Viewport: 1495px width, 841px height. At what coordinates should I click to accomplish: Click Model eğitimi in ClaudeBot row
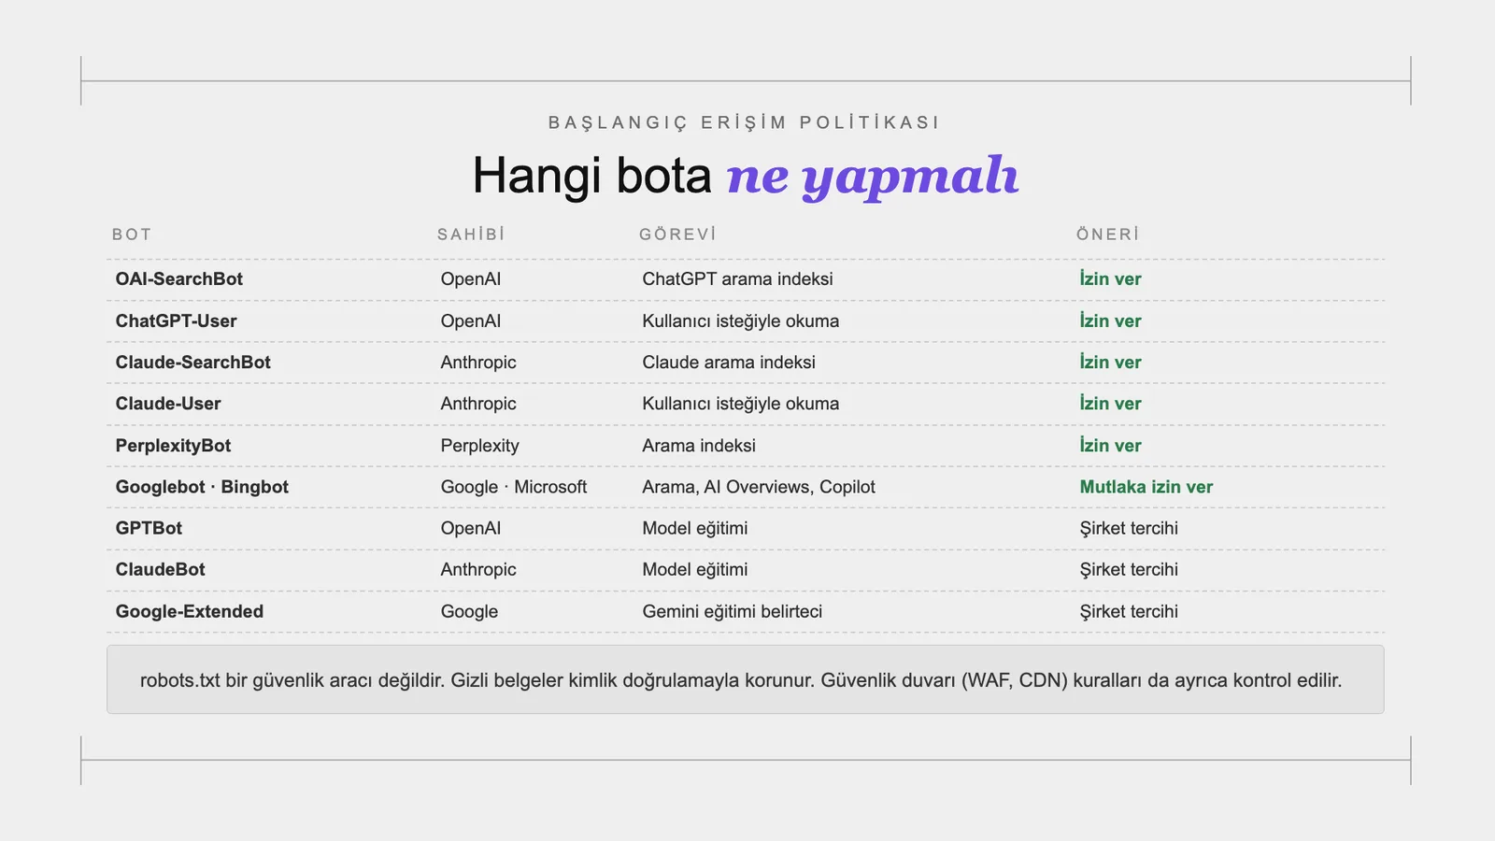coord(695,569)
